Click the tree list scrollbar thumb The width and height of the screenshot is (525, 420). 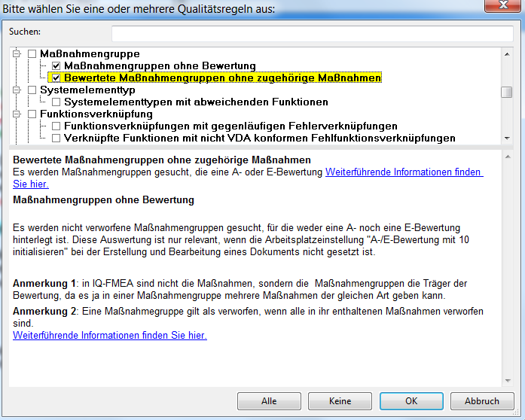[x=507, y=92]
